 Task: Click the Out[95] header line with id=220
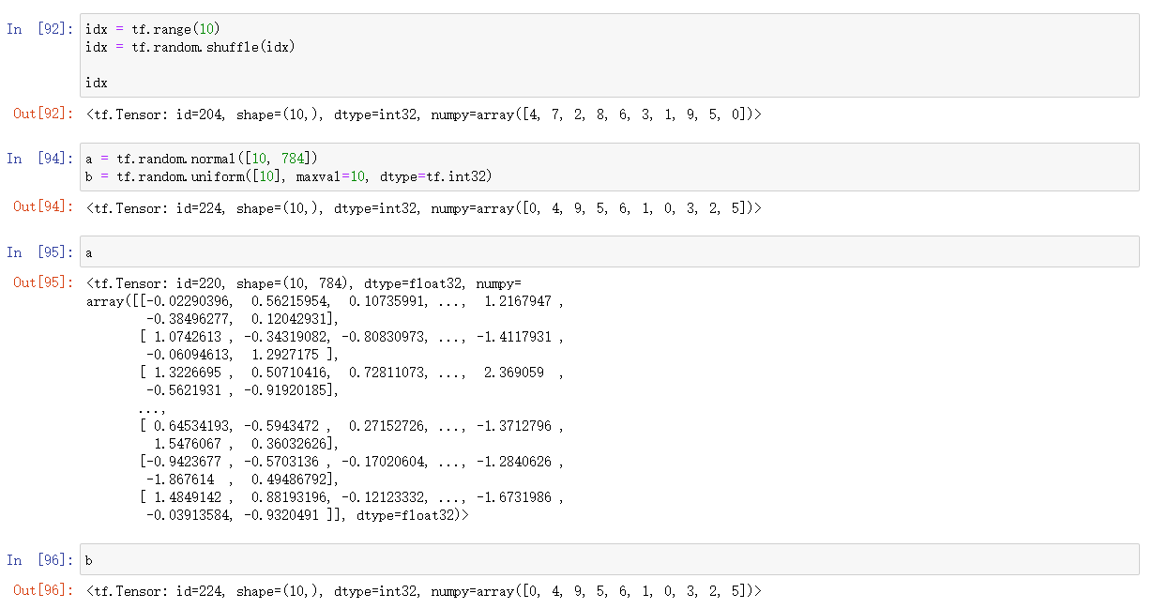click(x=303, y=283)
